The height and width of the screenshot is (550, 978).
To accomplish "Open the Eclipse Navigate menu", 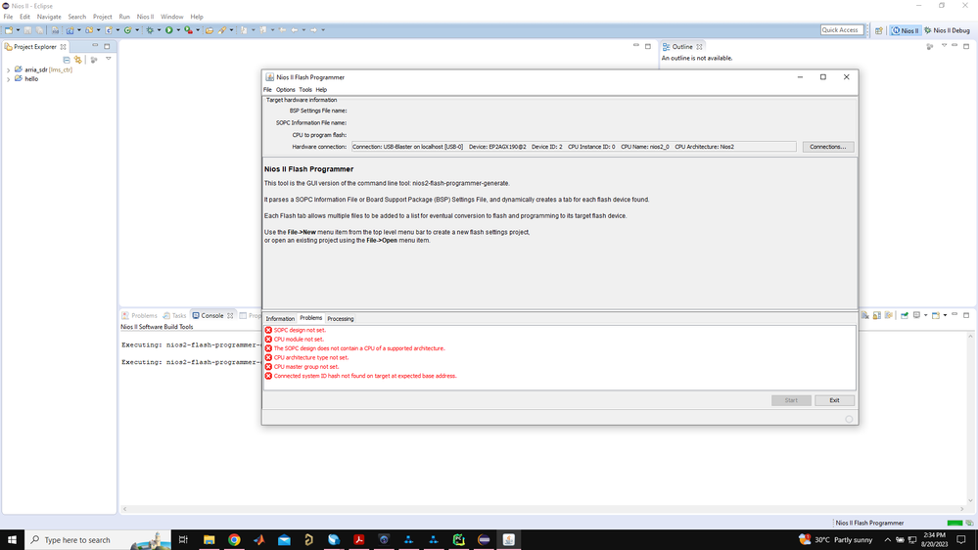I will click(49, 17).
